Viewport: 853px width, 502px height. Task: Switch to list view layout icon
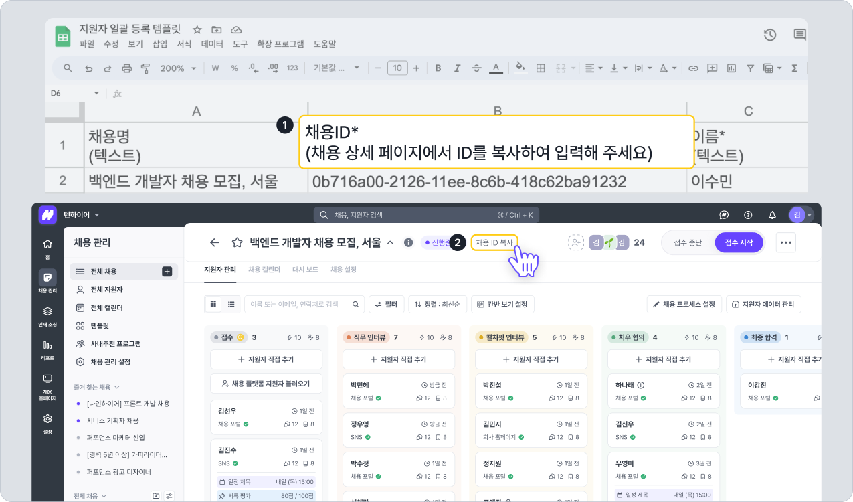[x=231, y=304]
